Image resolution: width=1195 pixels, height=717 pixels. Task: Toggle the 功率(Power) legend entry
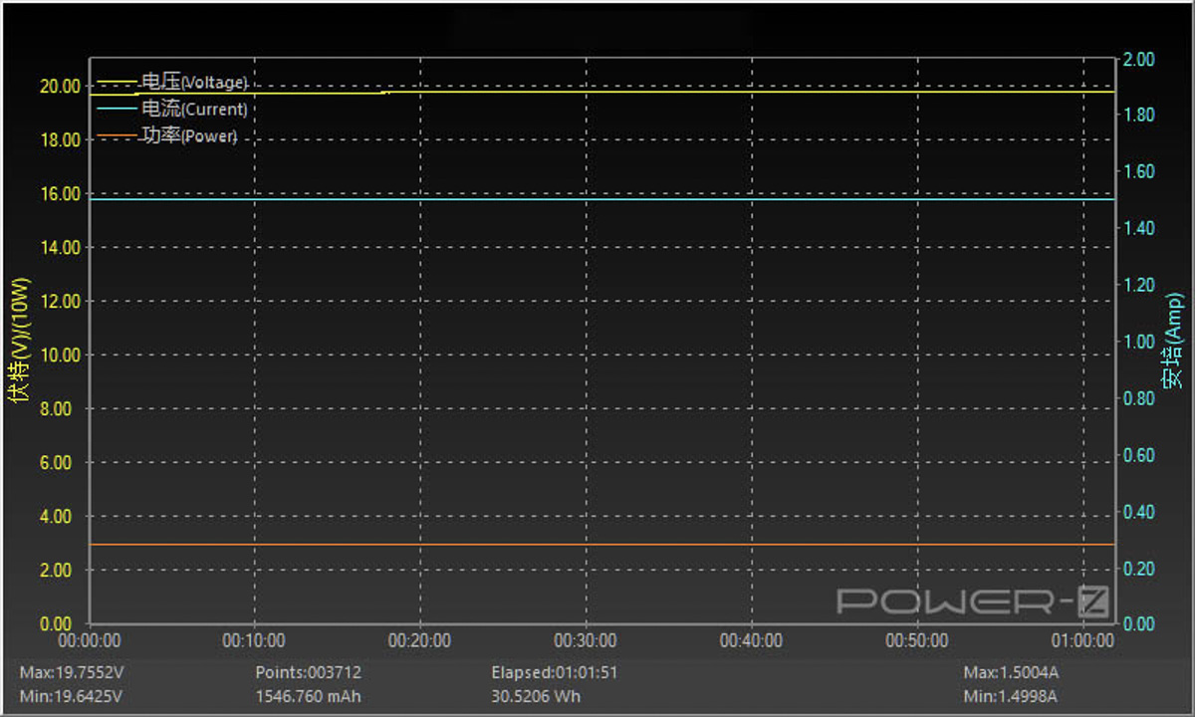click(x=189, y=135)
